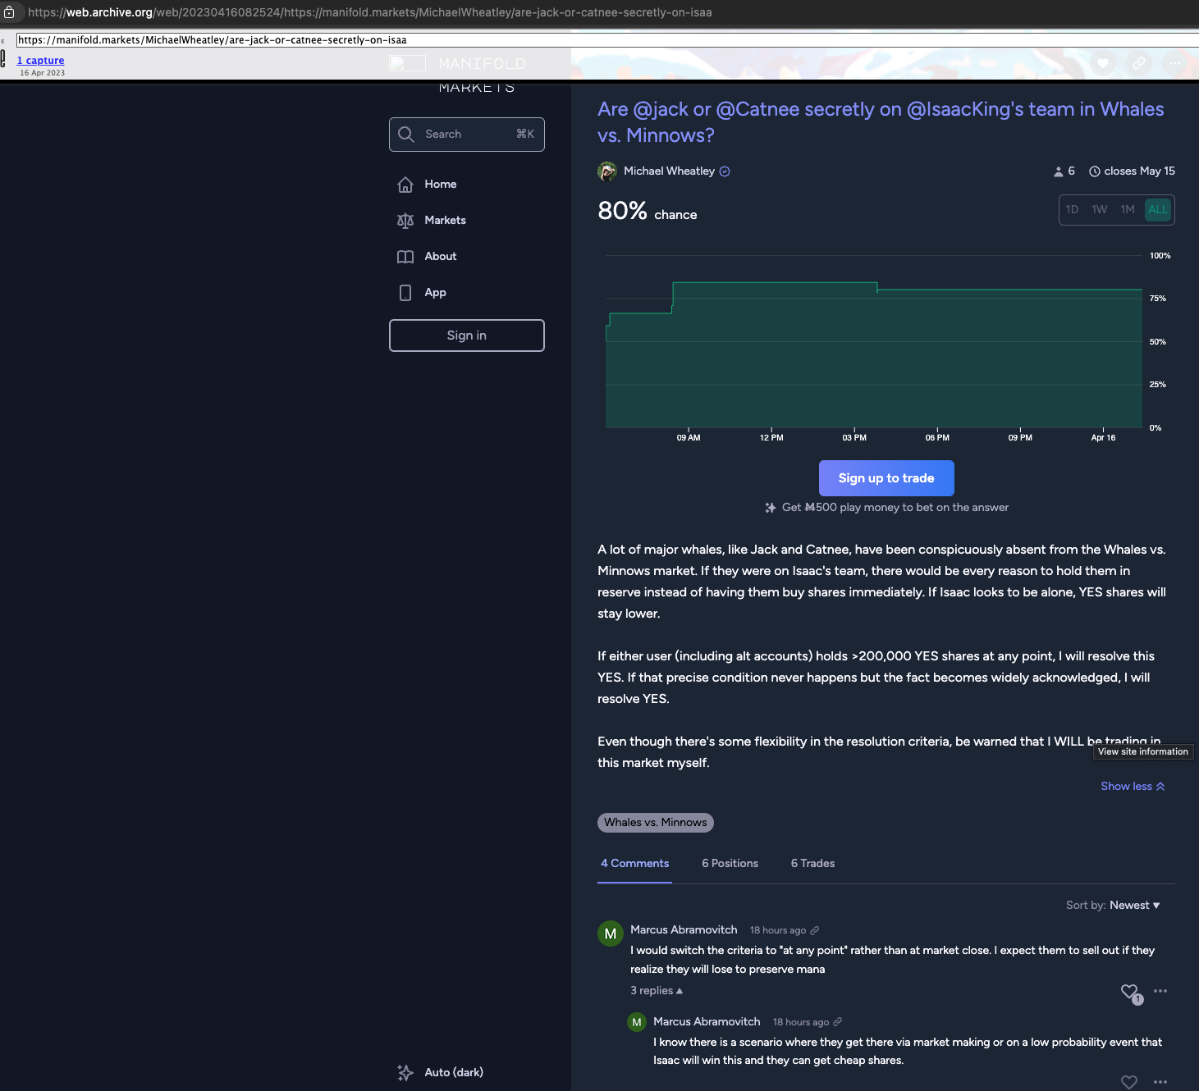Click the sparkle icon next to play money
1199x1091 pixels.
(x=771, y=508)
